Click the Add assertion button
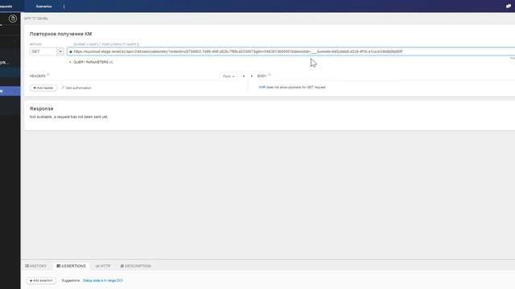 point(41,280)
